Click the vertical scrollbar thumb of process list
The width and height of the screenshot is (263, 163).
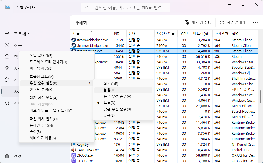[260, 97]
